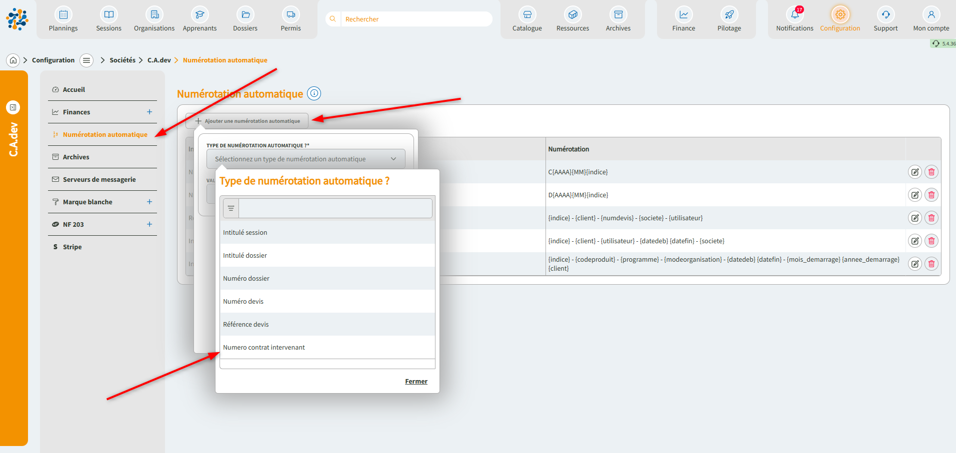The image size is (956, 453).
Task: Click the info icon beside Numérotation automatique
Action: click(x=314, y=93)
